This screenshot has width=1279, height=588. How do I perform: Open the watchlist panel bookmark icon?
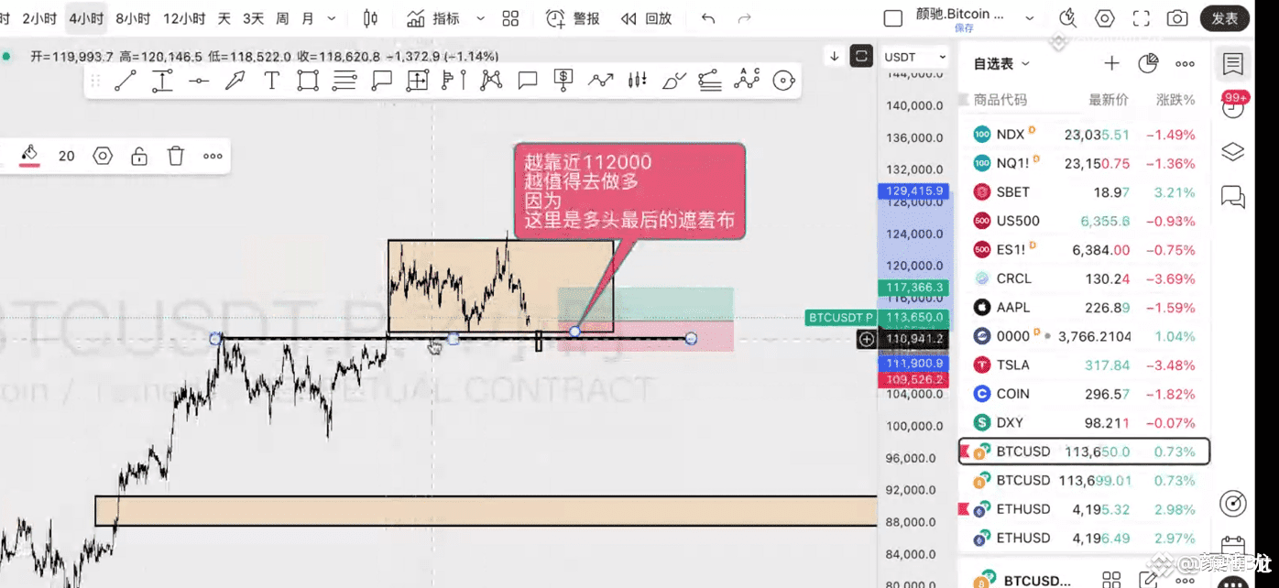coord(1233,63)
